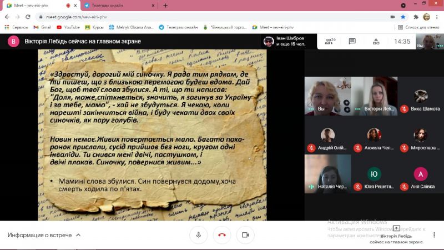The width and height of the screenshot is (444, 250).
Task: Open the YouTube bookmark
Action: 68,27
